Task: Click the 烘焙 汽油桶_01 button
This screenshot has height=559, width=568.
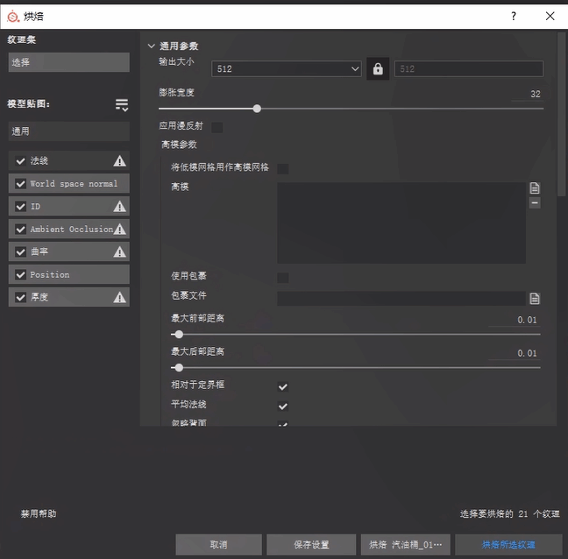Action: pyautogui.click(x=405, y=544)
